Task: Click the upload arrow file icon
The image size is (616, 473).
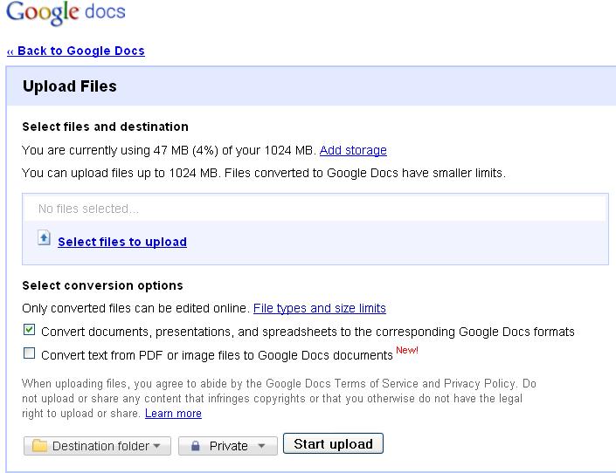Action: click(x=44, y=238)
